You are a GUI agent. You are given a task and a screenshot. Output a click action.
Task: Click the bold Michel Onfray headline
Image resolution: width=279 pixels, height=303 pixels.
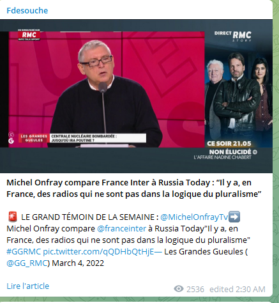click(x=134, y=189)
